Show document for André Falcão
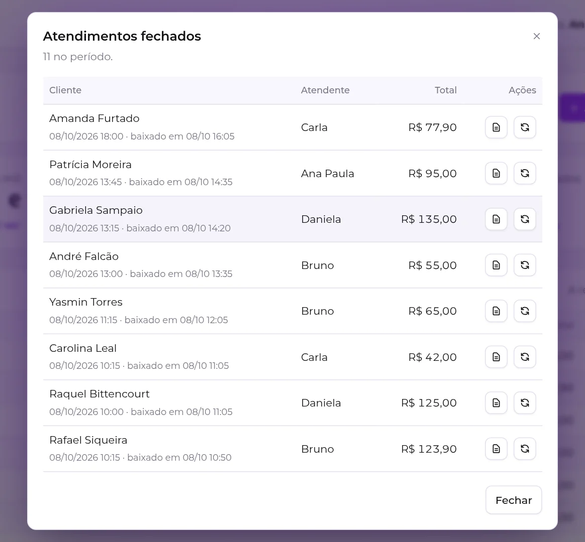585x542 pixels. 496,265
